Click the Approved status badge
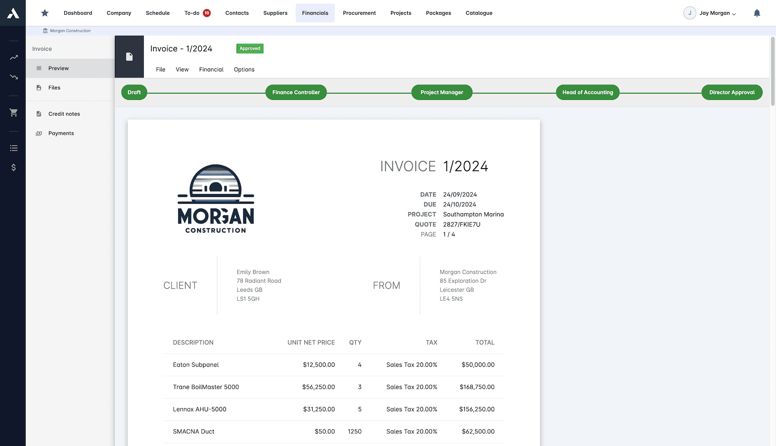This screenshot has height=446, width=776. click(250, 48)
